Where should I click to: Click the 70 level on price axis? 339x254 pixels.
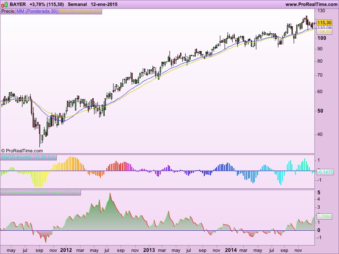[x=320, y=75]
